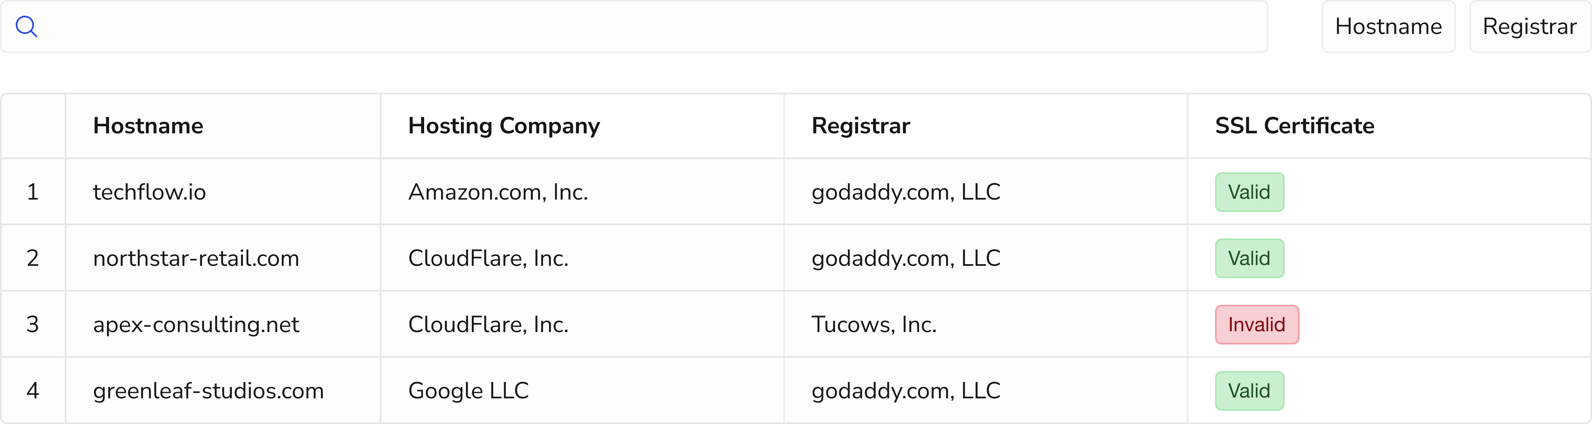
Task: Click the Valid SSL badge for greenleaf-studios.com
Action: (1250, 390)
